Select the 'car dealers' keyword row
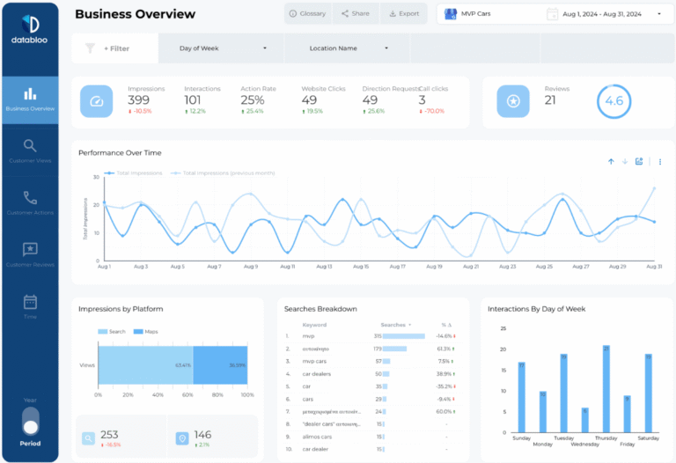676x463 pixels. click(x=373, y=374)
